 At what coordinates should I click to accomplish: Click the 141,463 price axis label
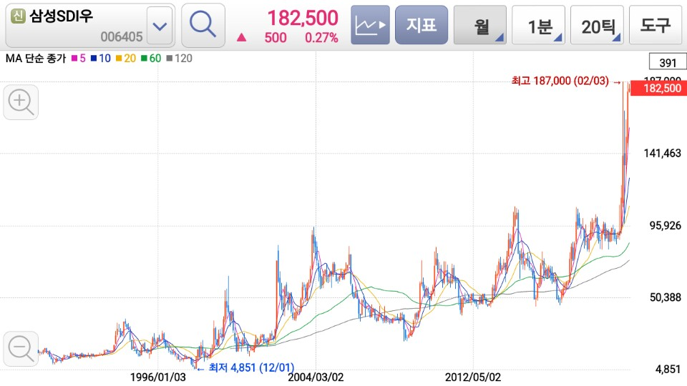(662, 153)
